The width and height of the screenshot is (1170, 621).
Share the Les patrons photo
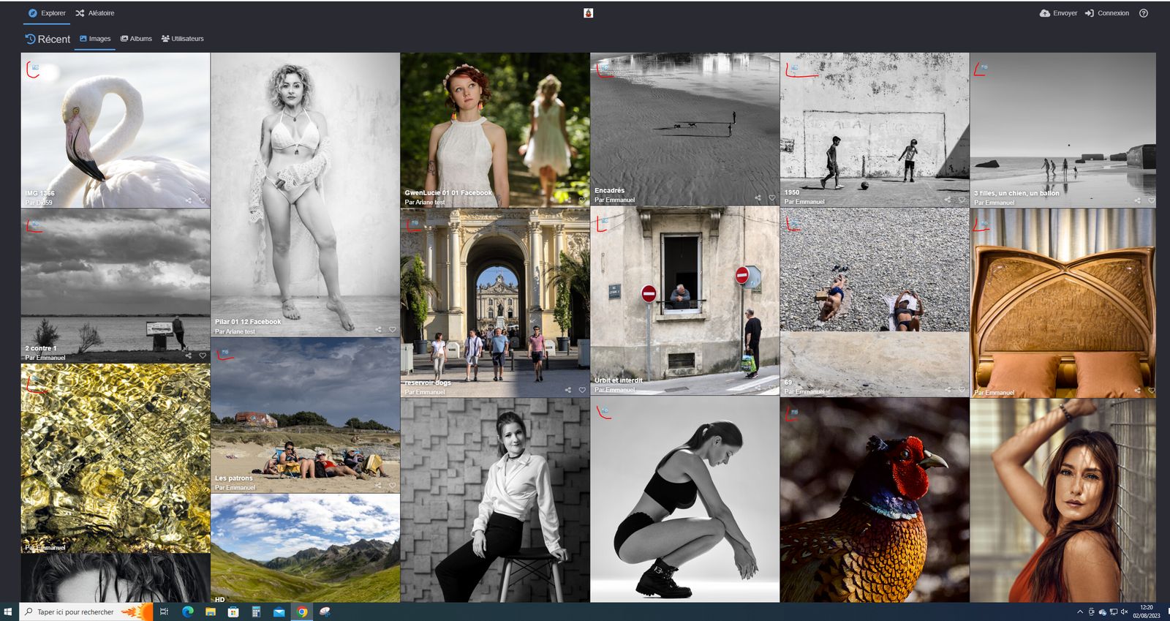378,485
